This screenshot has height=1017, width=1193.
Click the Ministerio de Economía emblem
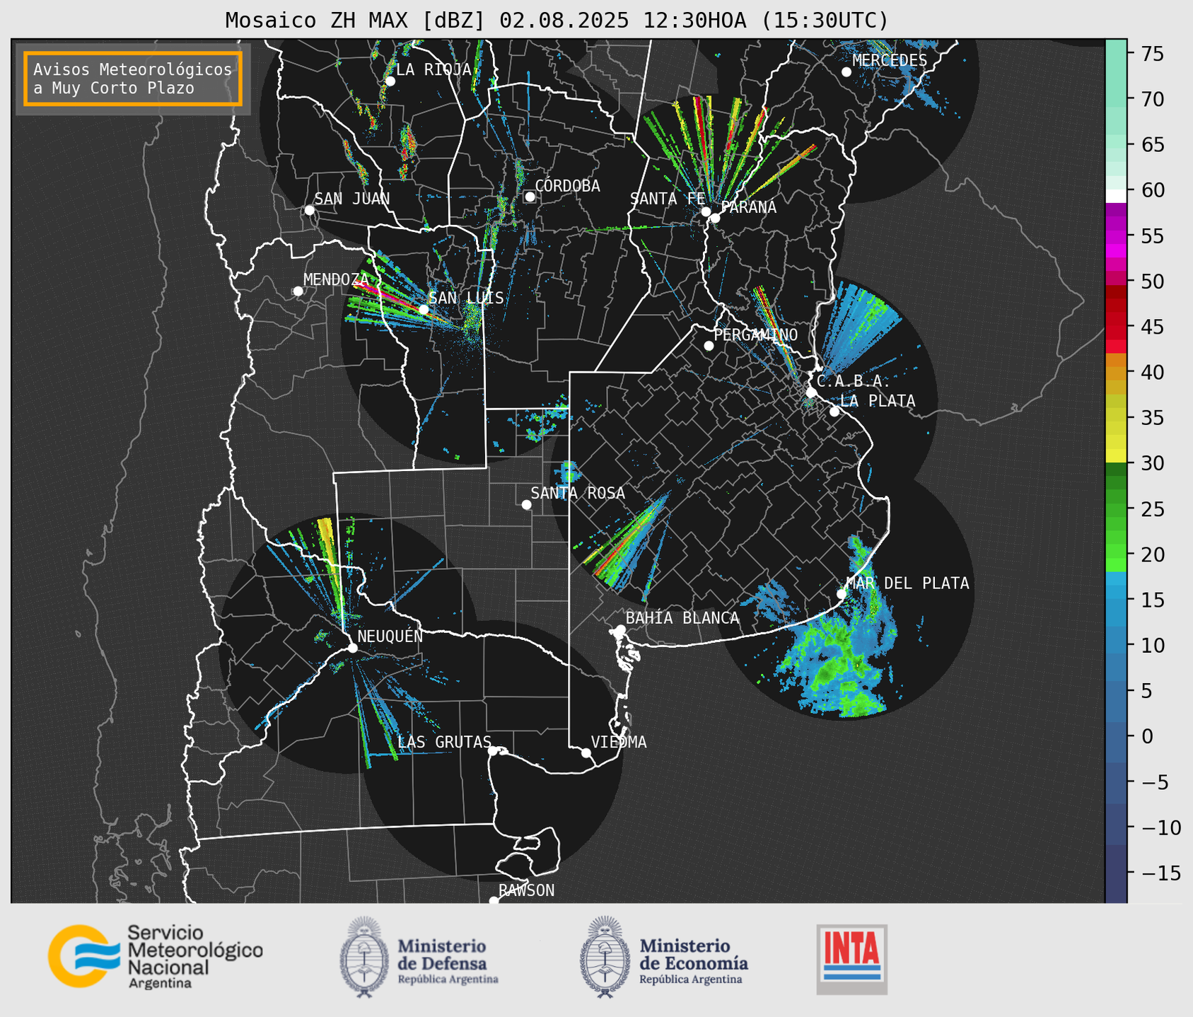point(605,958)
